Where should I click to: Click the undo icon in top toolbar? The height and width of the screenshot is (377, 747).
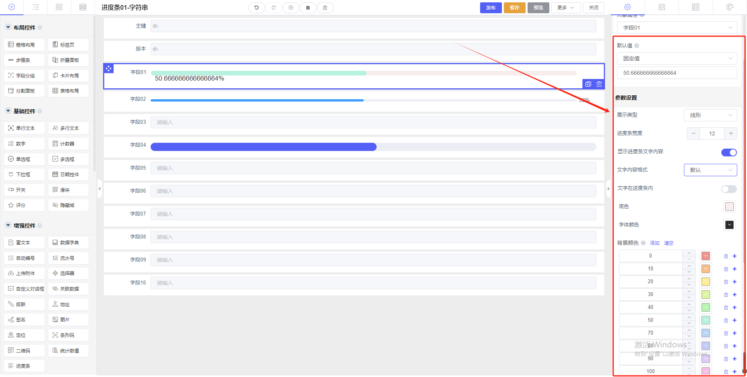(x=256, y=8)
